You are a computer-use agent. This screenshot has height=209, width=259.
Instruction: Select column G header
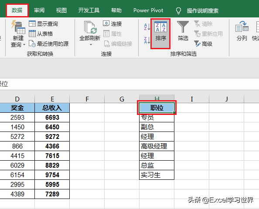click(x=122, y=99)
